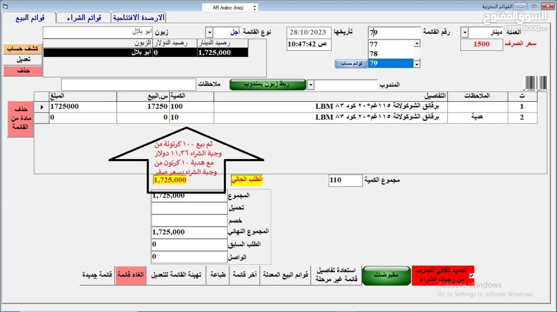The width and height of the screenshot is (557, 312).
Task: Click the التفاصيل cell of row 1
Action: [331, 107]
